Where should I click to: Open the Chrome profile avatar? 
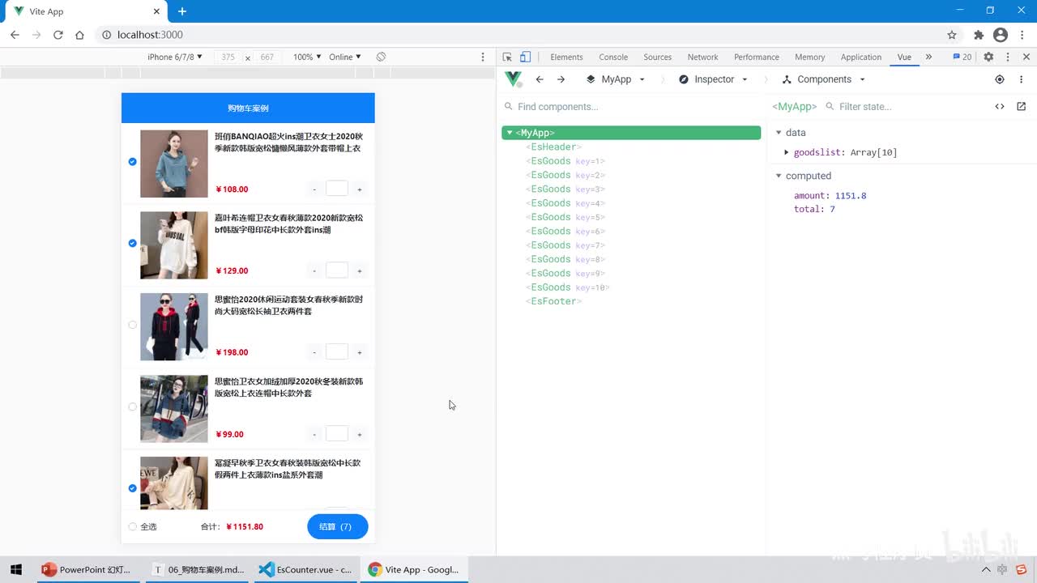1001,35
